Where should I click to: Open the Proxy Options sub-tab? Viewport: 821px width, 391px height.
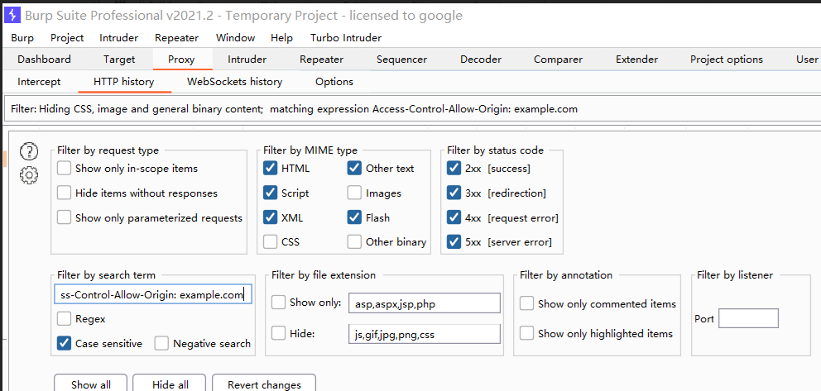click(x=334, y=82)
